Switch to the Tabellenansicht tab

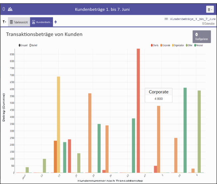[19, 22]
